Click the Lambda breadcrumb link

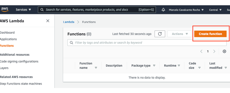[x=69, y=22]
